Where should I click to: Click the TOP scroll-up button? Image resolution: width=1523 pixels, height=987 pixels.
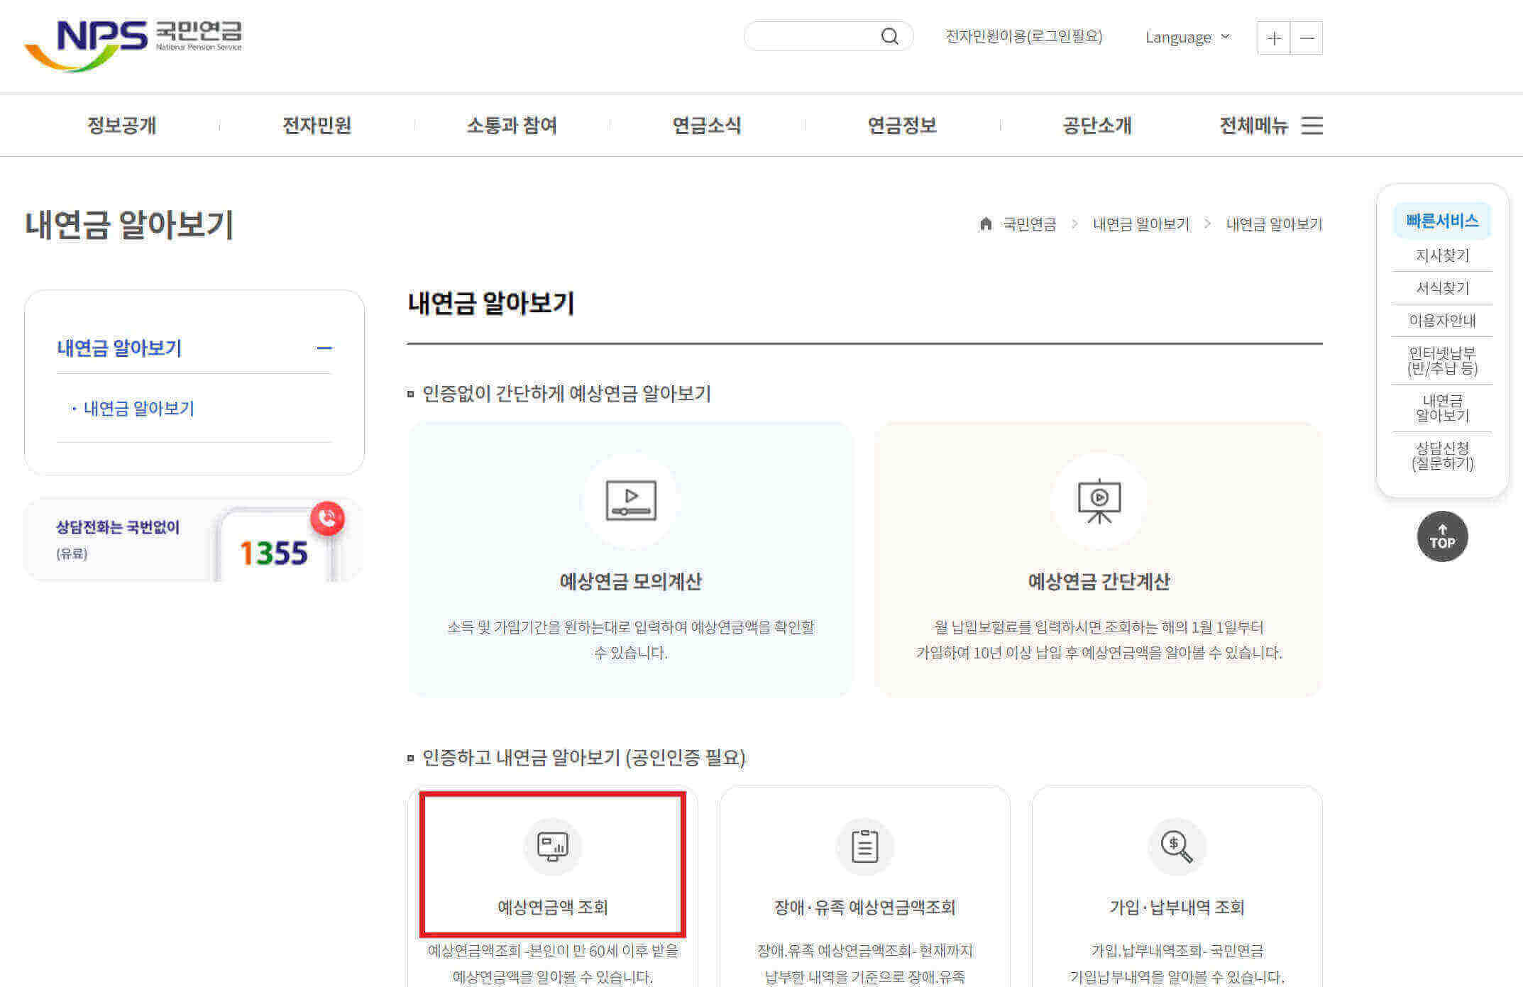(x=1442, y=536)
